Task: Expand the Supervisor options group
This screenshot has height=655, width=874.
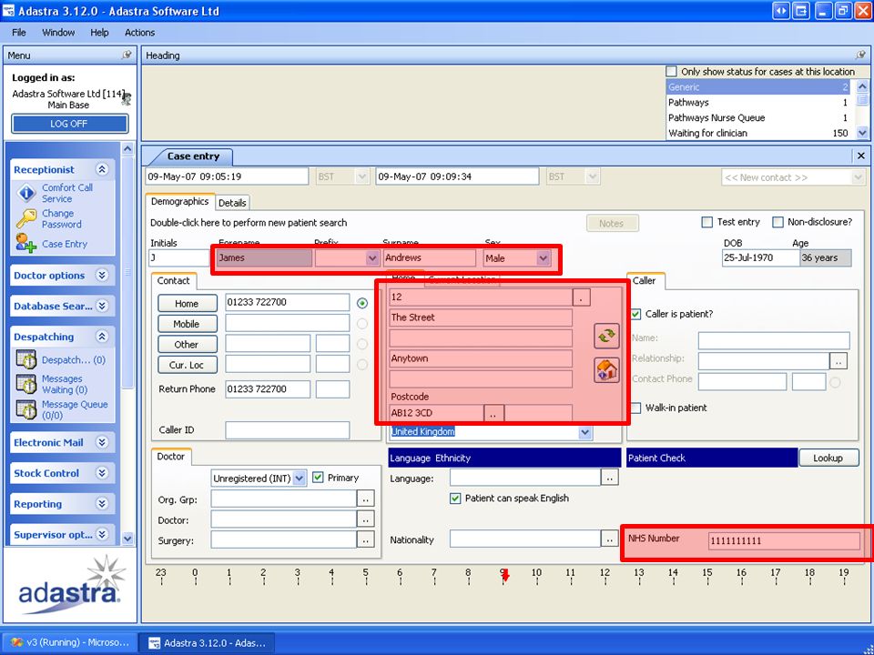Action: [x=102, y=534]
